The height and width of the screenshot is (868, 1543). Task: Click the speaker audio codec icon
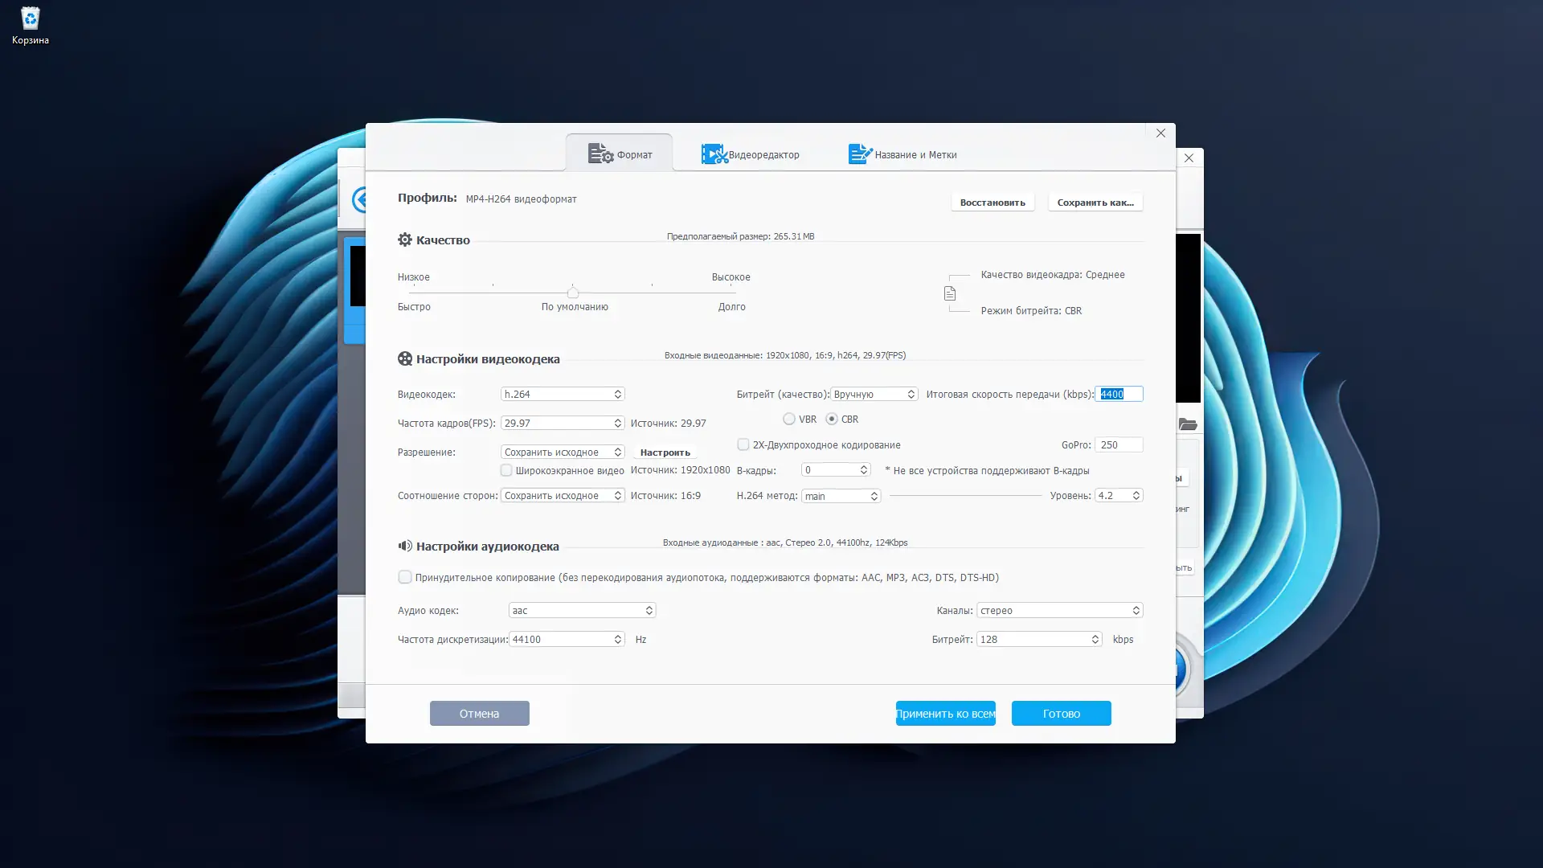404,546
